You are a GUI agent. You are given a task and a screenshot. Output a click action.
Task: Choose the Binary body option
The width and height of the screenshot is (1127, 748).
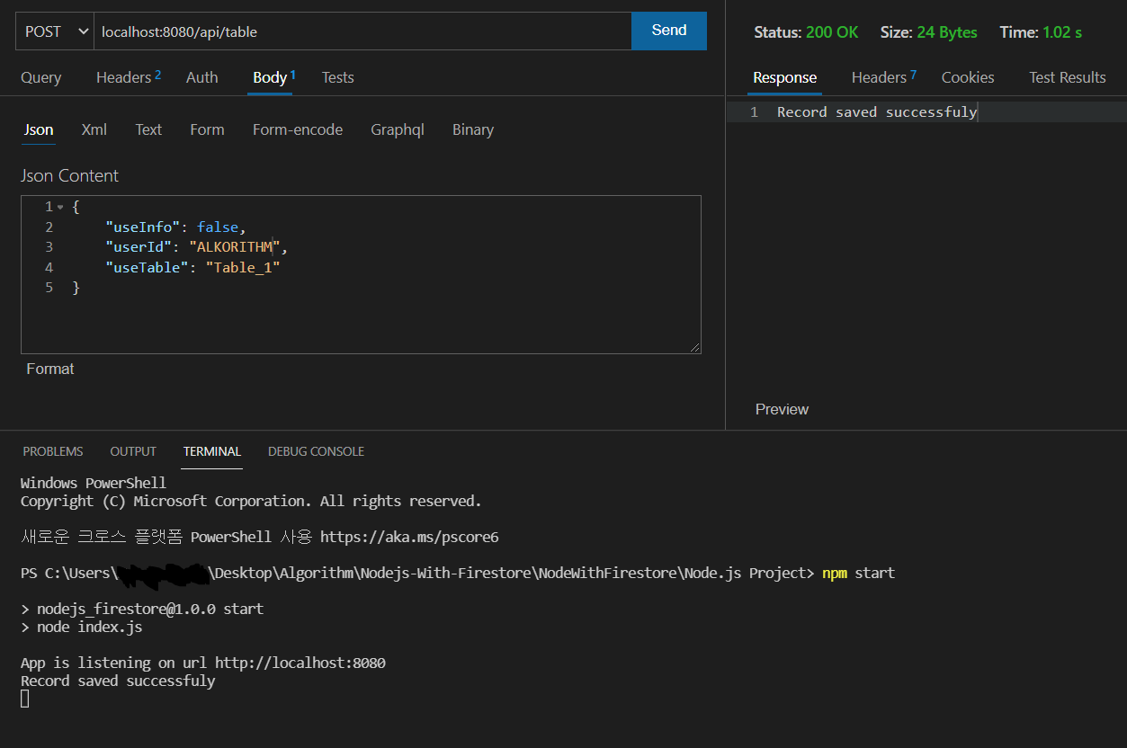pos(472,129)
